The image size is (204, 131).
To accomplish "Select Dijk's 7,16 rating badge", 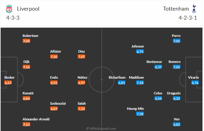I will pos(27,67).
